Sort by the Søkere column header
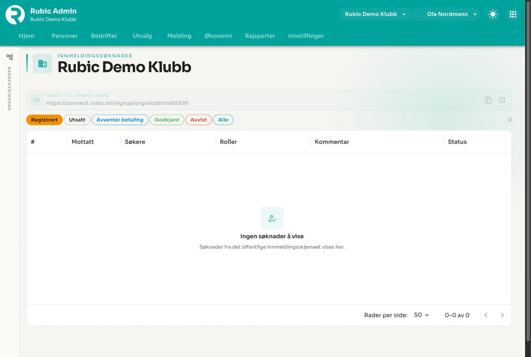Screen dimensions: 531x357 pyautogui.click(x=135, y=142)
